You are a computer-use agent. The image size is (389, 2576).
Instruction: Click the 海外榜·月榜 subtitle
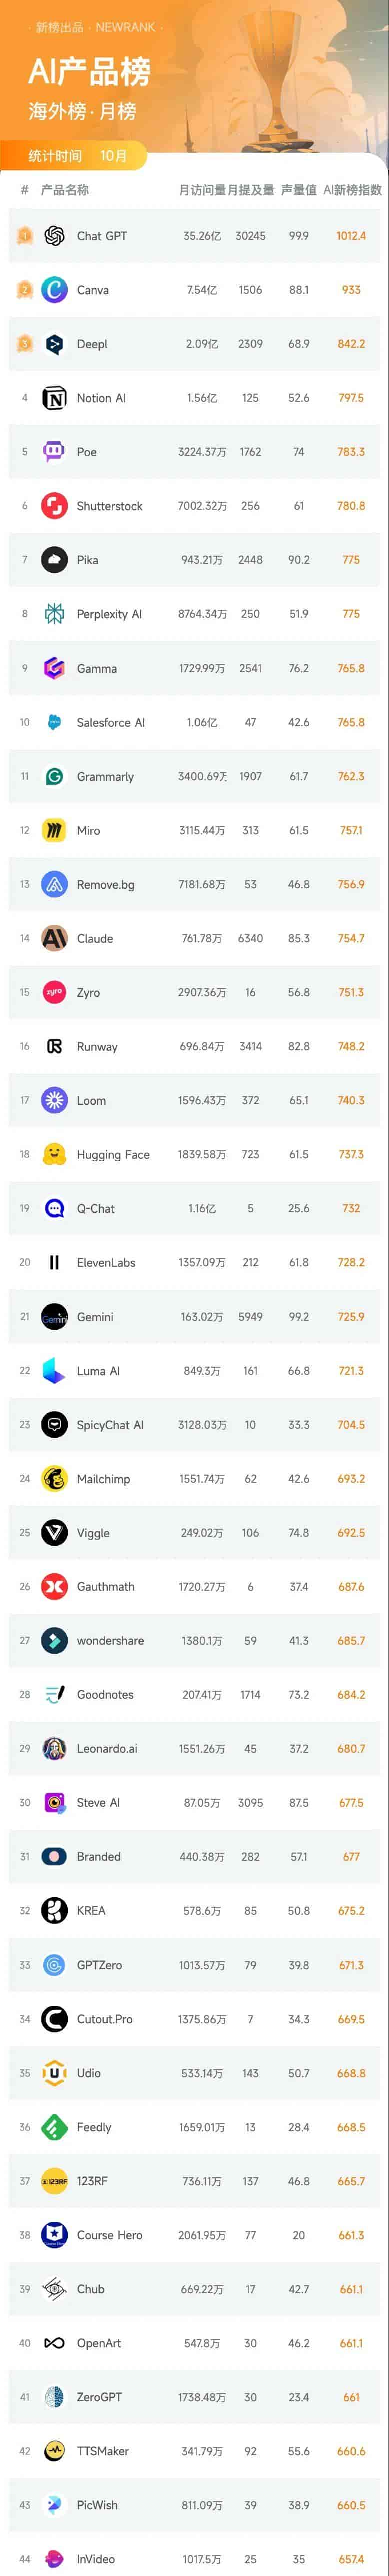pos(82,111)
